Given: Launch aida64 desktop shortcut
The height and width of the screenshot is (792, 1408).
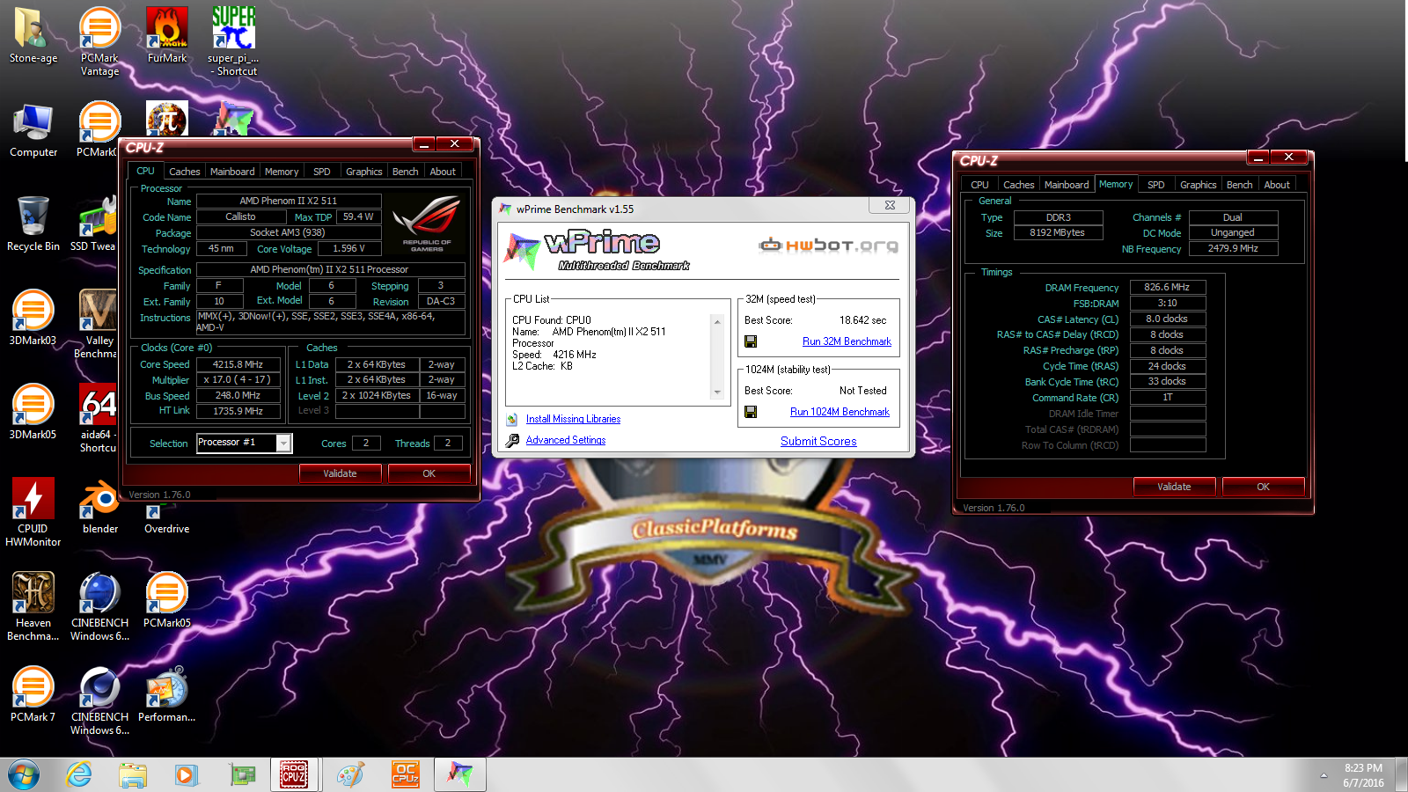Looking at the screenshot, I should coord(97,419).
